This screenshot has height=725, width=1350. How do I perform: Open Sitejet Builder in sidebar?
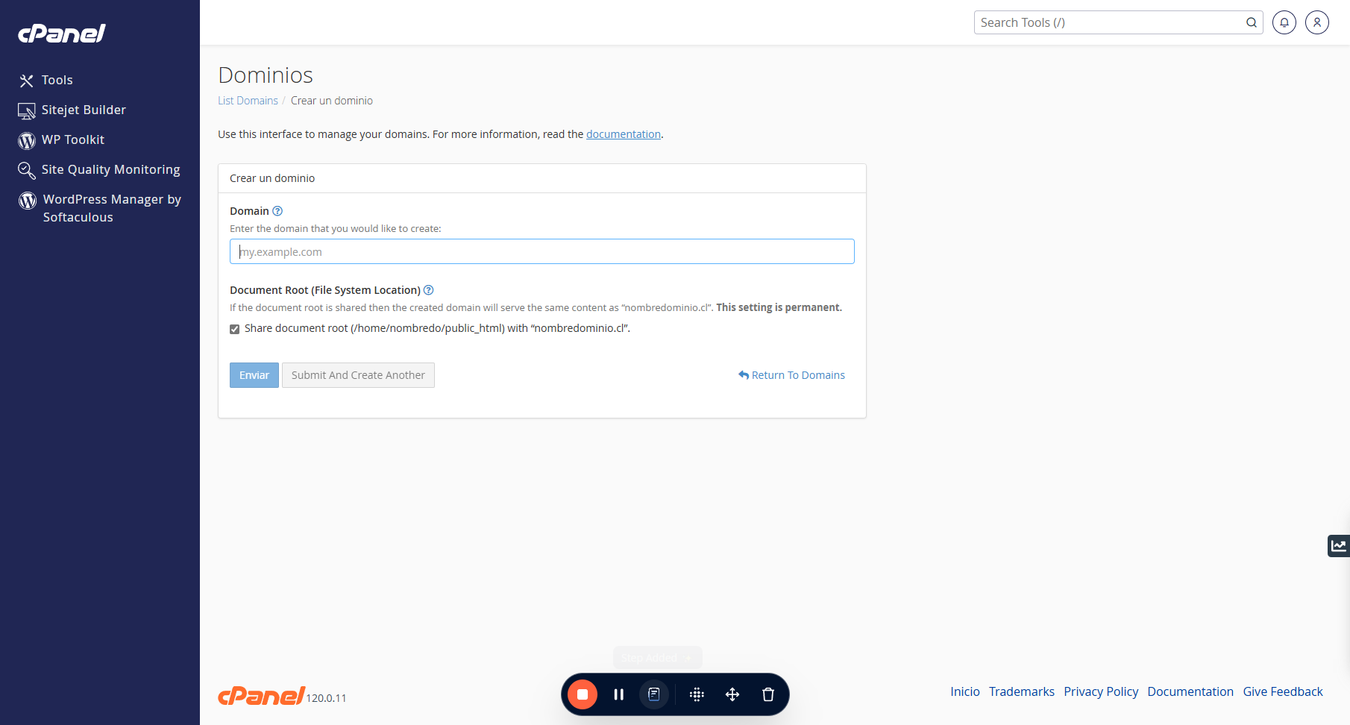coord(84,110)
